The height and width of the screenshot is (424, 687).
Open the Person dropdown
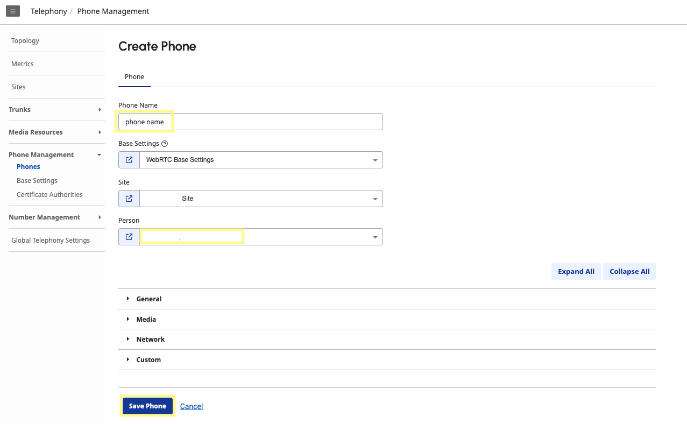tap(374, 237)
